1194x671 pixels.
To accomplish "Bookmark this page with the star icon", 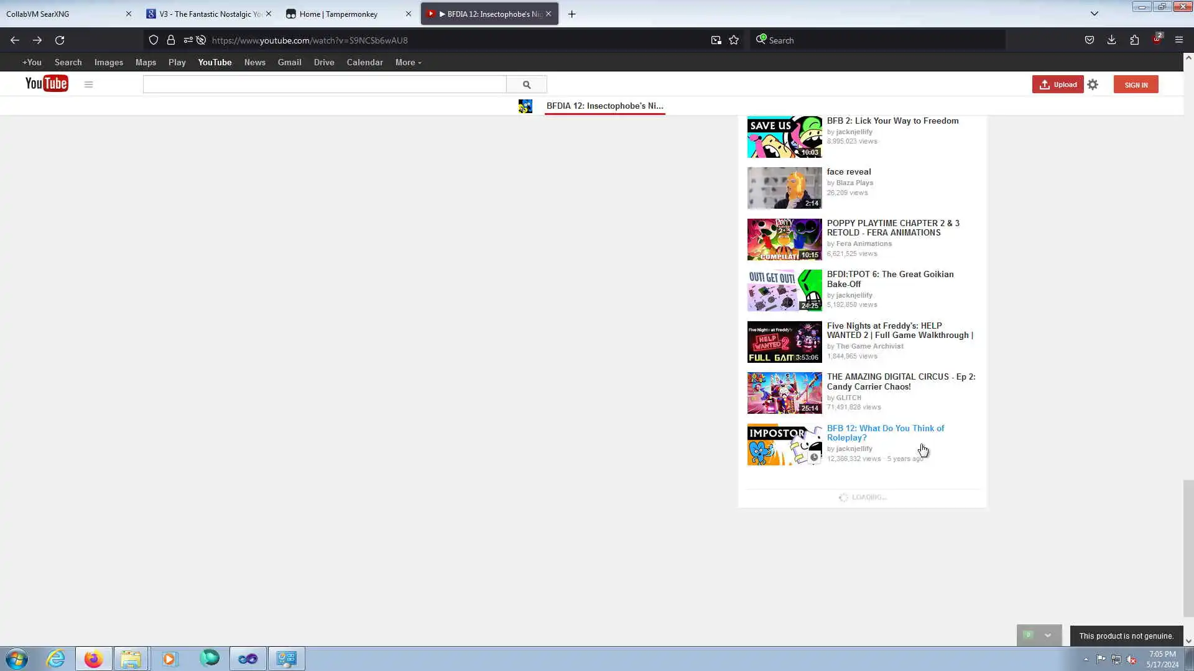I will click(734, 40).
